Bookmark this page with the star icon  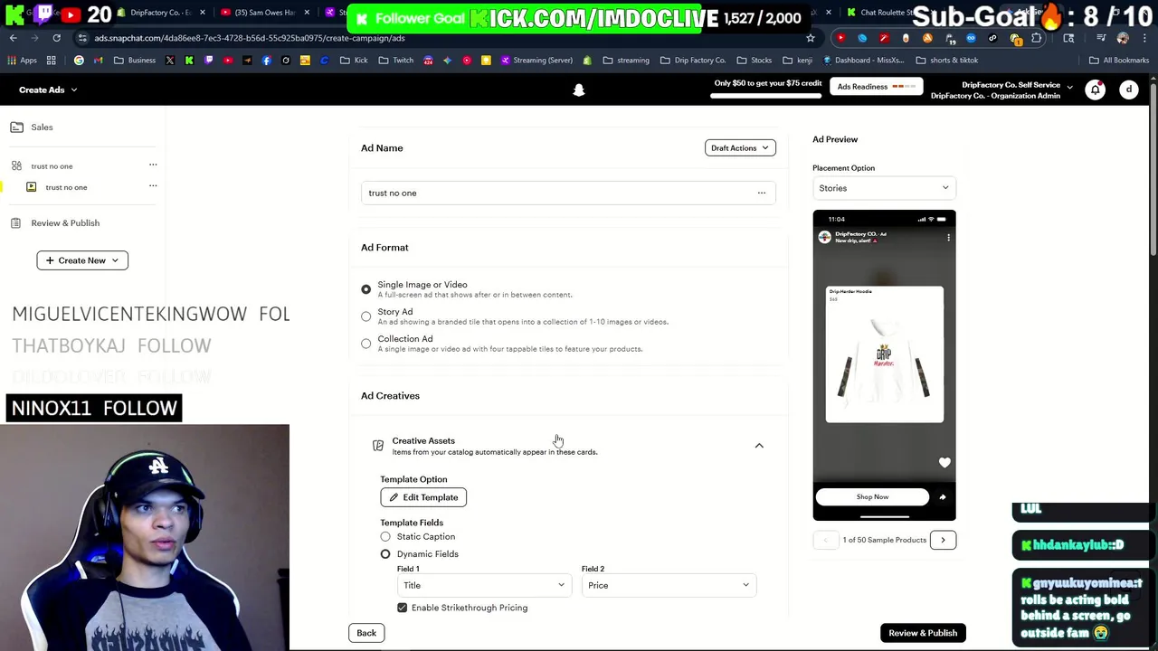[x=811, y=38]
